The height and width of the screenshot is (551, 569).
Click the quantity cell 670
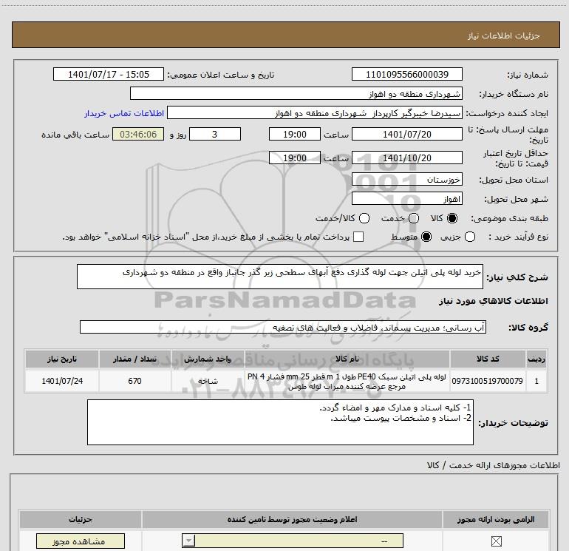coord(134,381)
